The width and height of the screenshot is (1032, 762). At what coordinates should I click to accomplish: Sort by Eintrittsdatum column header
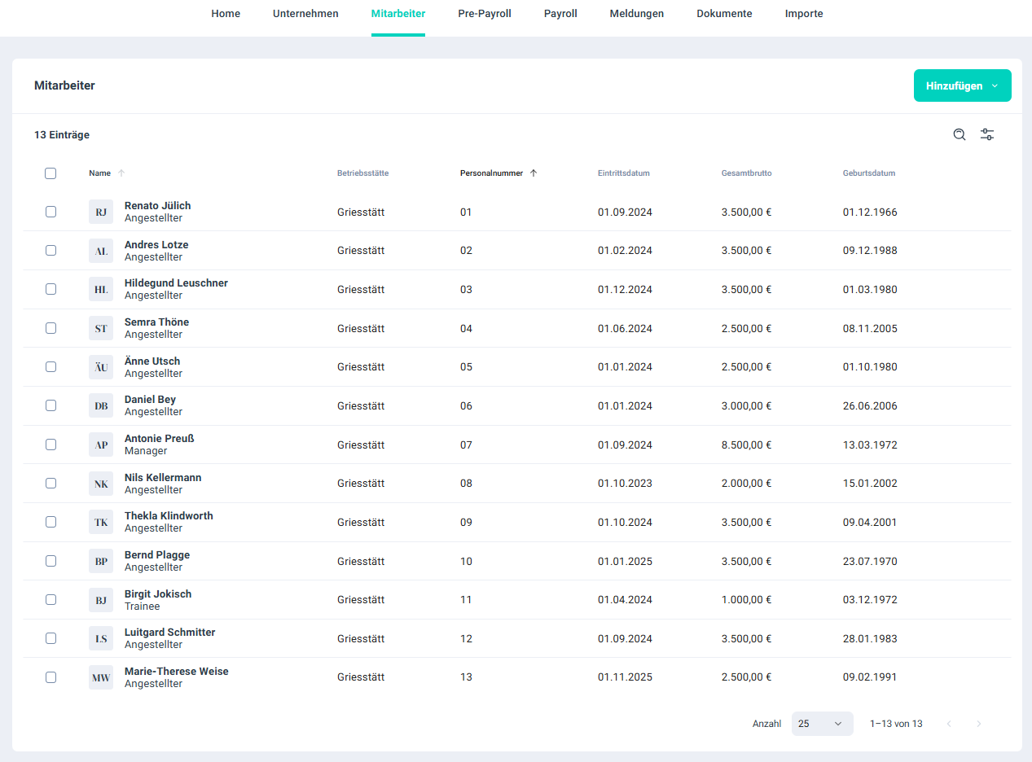[623, 173]
